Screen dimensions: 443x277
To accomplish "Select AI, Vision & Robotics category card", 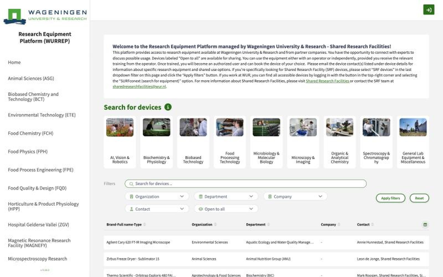I will 120,142.
